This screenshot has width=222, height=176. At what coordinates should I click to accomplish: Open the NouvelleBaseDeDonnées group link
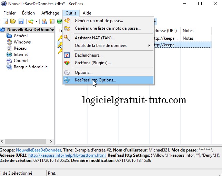pos(38,150)
